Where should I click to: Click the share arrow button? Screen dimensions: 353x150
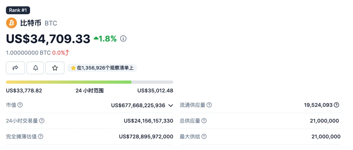click(x=15, y=68)
